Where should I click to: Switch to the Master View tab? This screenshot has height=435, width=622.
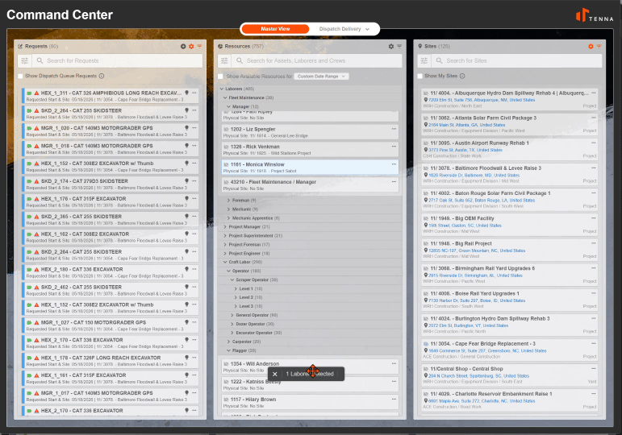tap(275, 29)
